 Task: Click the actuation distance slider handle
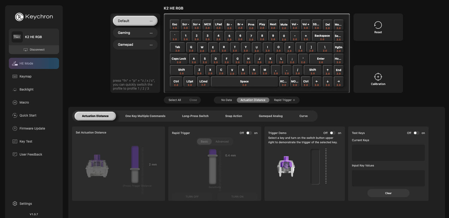[x=135, y=169]
